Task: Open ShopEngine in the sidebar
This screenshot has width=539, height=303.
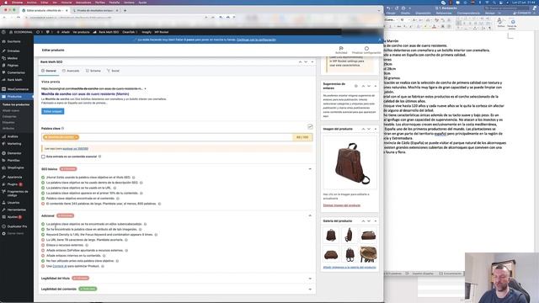Action: [x=15, y=167]
